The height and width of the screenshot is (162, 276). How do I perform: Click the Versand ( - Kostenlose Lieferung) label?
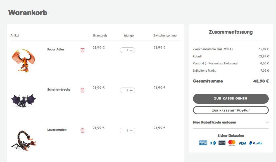pos(215,63)
